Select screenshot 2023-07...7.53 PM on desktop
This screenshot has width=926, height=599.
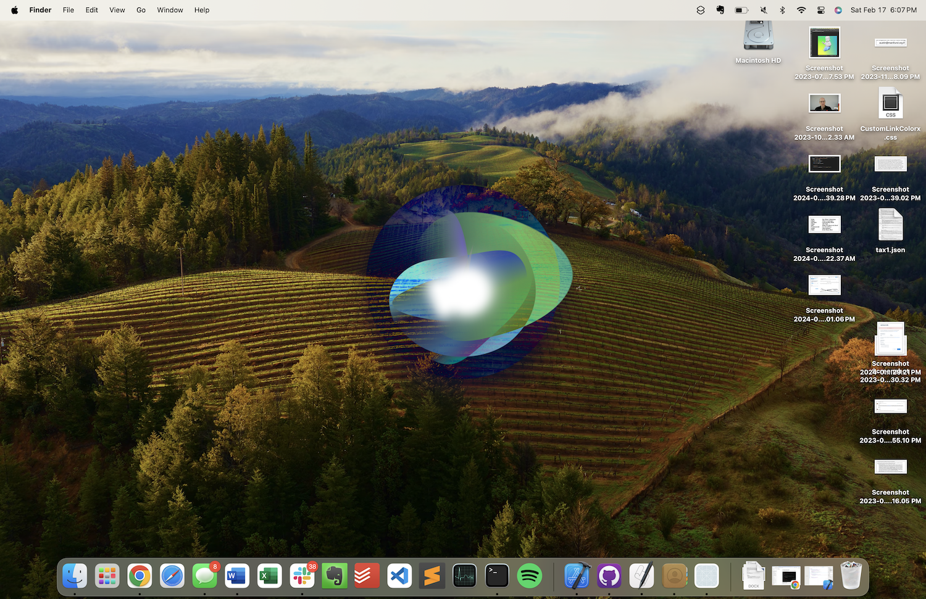pyautogui.click(x=825, y=43)
